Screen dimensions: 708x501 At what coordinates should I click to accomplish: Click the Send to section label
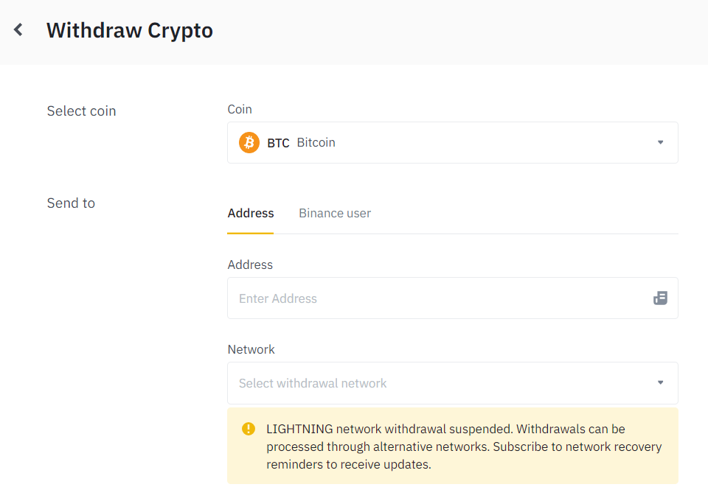click(x=71, y=203)
